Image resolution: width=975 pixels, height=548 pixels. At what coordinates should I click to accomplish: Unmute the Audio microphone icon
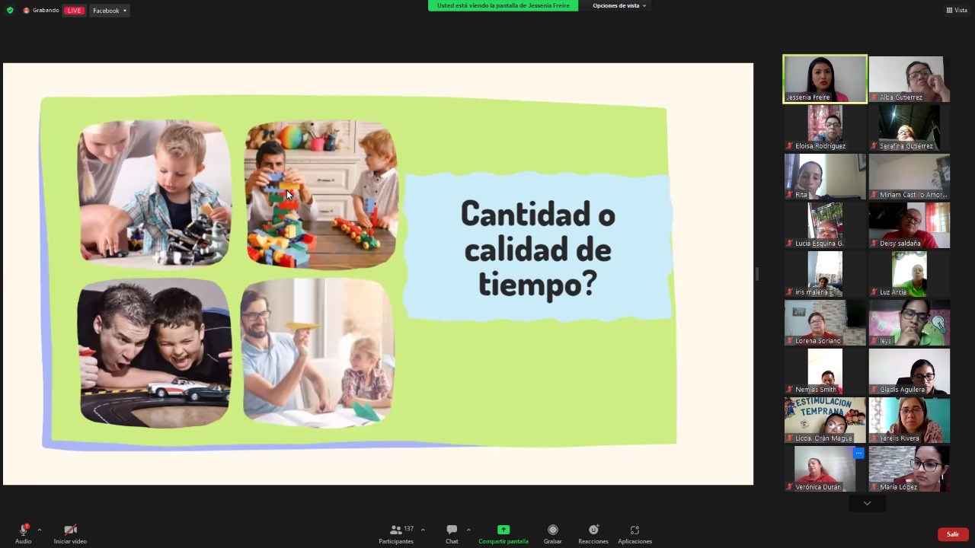[x=24, y=530]
